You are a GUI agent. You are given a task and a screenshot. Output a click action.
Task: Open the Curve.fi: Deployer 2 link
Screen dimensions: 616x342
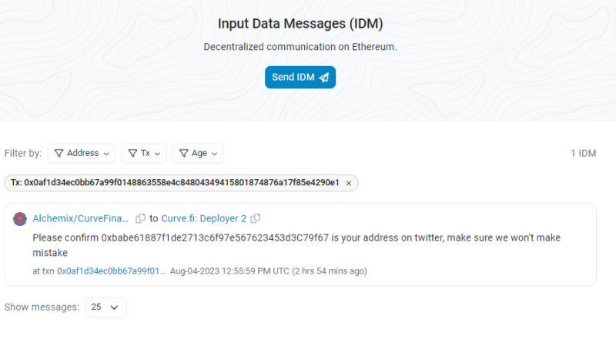tap(203, 218)
